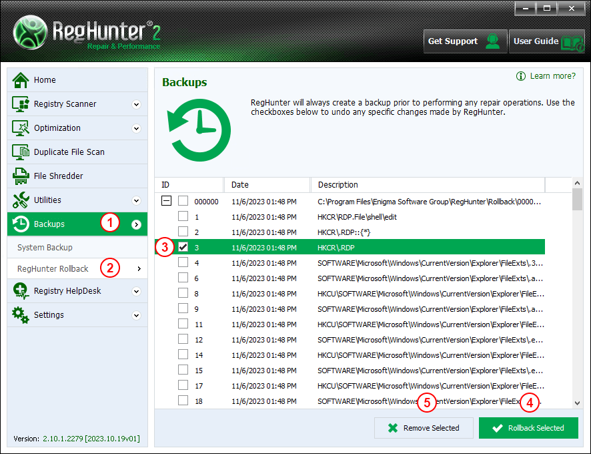Click the File Shredder icon
591x454 pixels.
pyautogui.click(x=21, y=176)
